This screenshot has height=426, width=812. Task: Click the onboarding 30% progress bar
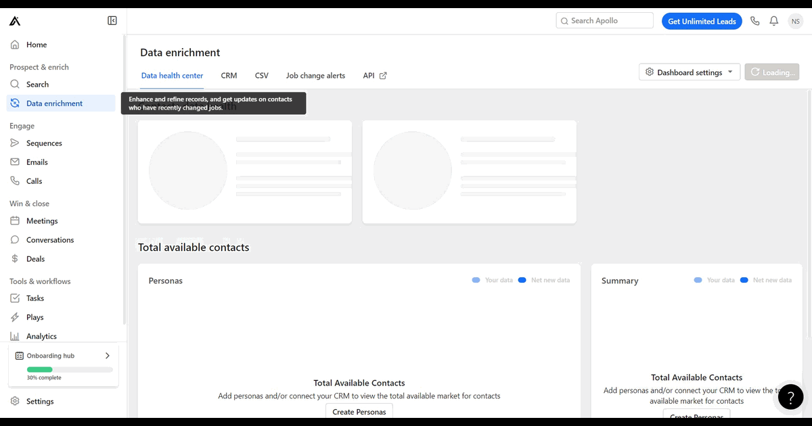tap(70, 370)
